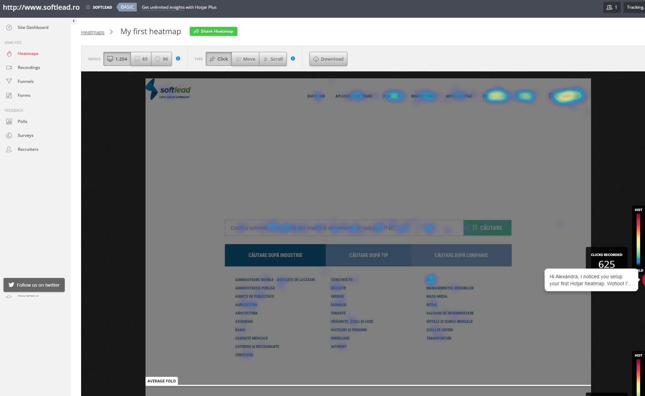Click the Heatmaps flame icon
Screen dimensions: 645x396
pos(9,54)
